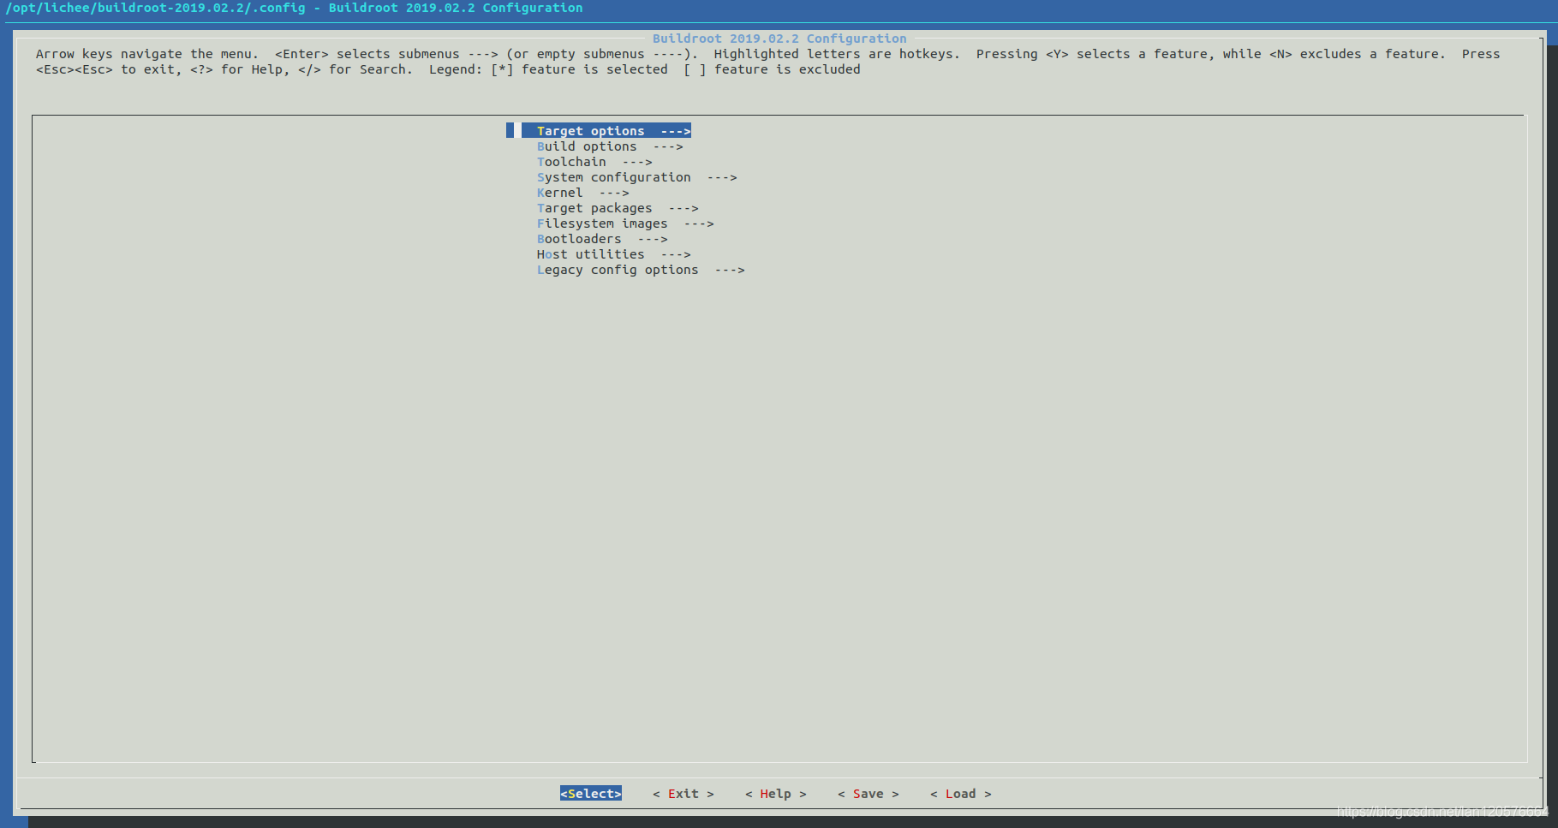The height and width of the screenshot is (828, 1558).
Task: Open the Legacy config options submenu
Action: pyautogui.click(x=641, y=270)
